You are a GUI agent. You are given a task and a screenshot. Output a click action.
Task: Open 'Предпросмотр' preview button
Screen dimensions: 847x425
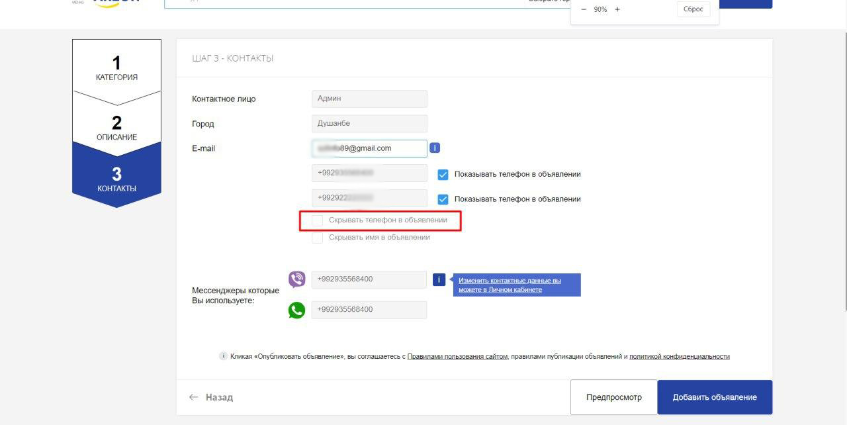click(613, 397)
